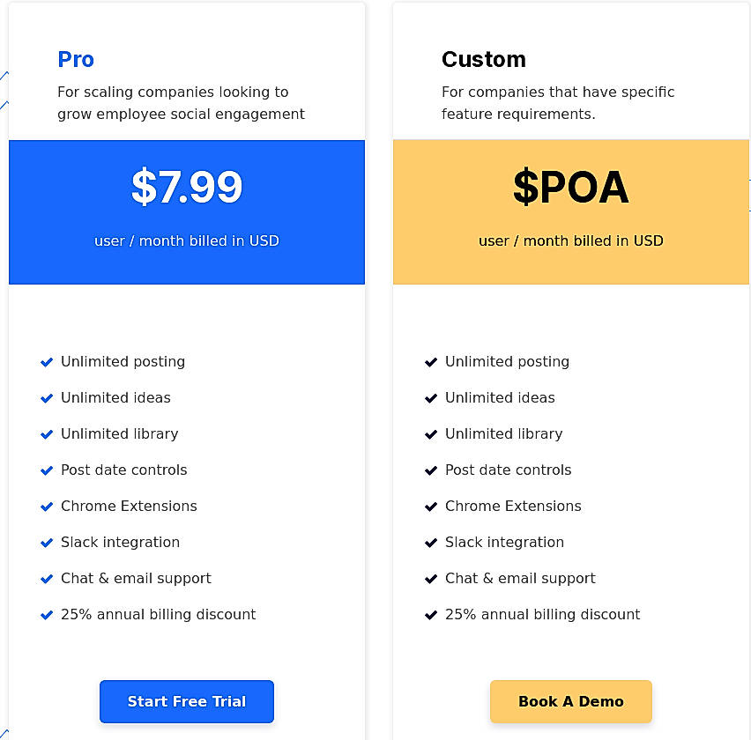
Task: Select the Pro plan heading
Action: point(76,60)
